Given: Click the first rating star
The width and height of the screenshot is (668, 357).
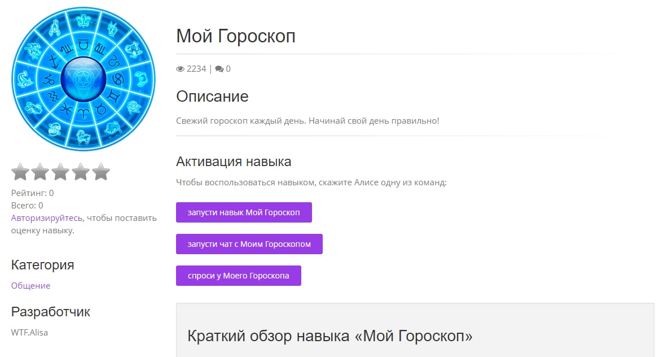Looking at the screenshot, I should (20, 172).
